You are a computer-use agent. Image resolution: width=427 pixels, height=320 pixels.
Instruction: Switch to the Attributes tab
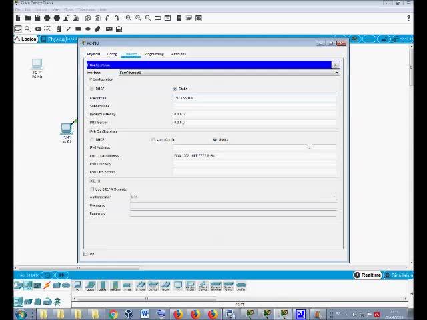coord(179,54)
